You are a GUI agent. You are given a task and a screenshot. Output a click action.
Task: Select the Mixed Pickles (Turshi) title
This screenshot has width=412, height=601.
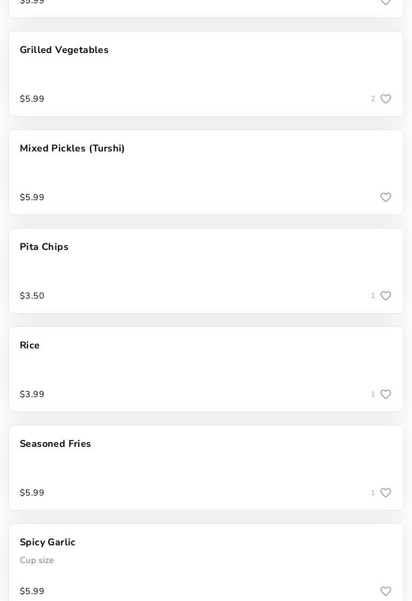coord(72,148)
